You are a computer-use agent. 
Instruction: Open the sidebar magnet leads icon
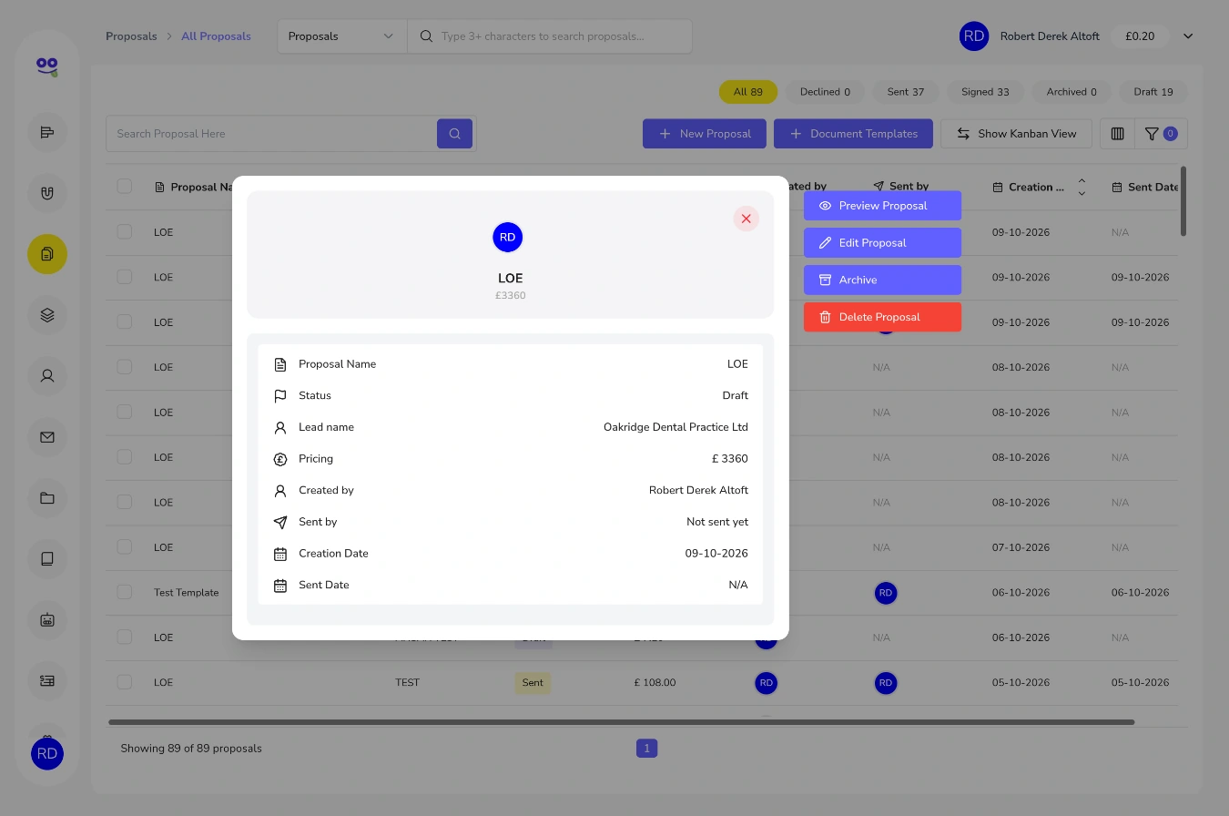[x=47, y=193]
